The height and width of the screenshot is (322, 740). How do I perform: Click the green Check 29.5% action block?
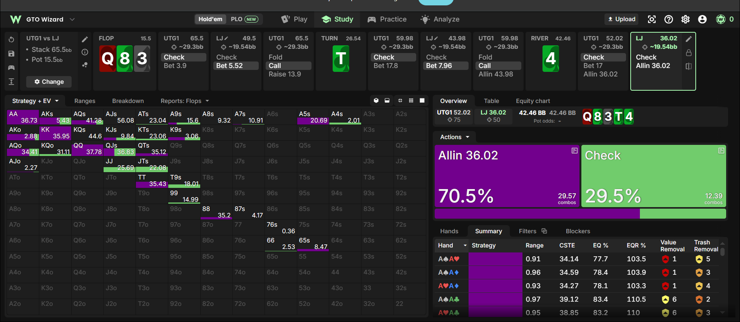[654, 176]
